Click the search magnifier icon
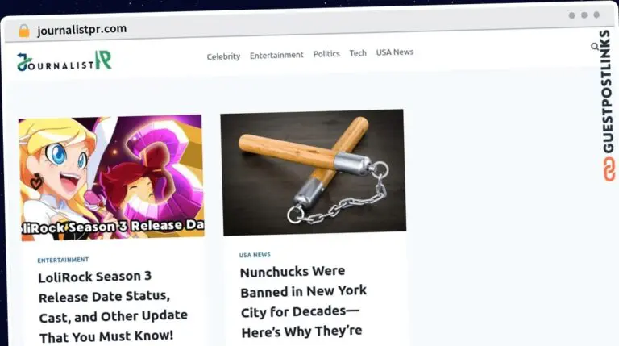 click(x=595, y=47)
